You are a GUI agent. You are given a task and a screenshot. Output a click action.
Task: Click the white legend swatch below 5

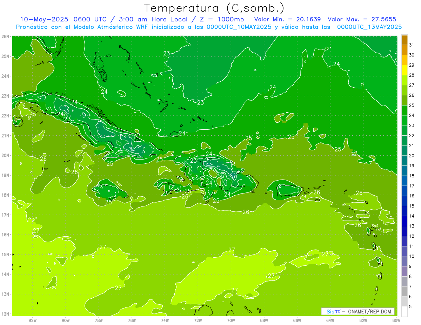pos(405,311)
